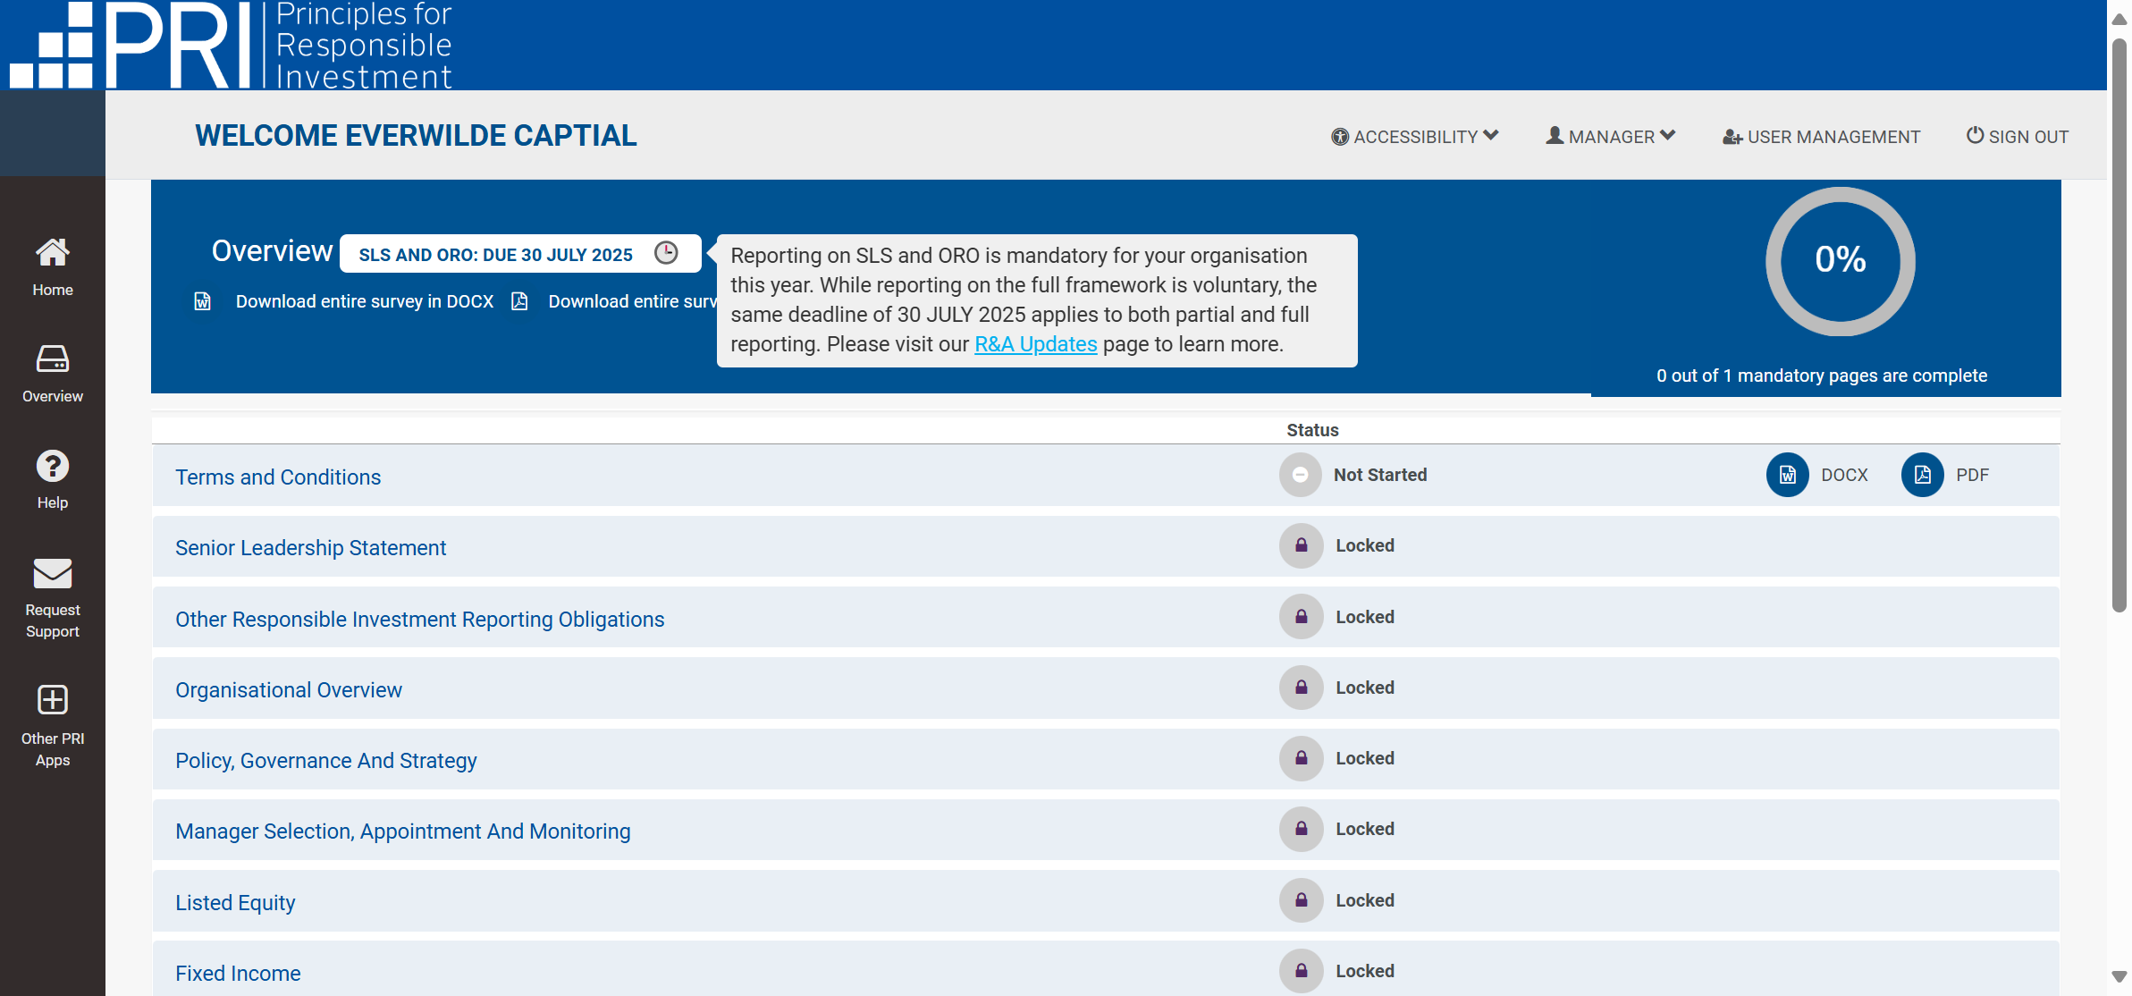Viewport: 2132px width, 996px height.
Task: Open User Management menu item
Action: pyautogui.click(x=1821, y=137)
